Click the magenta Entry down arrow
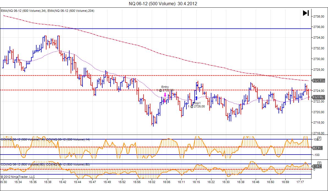328x191 pixels. (165, 95)
